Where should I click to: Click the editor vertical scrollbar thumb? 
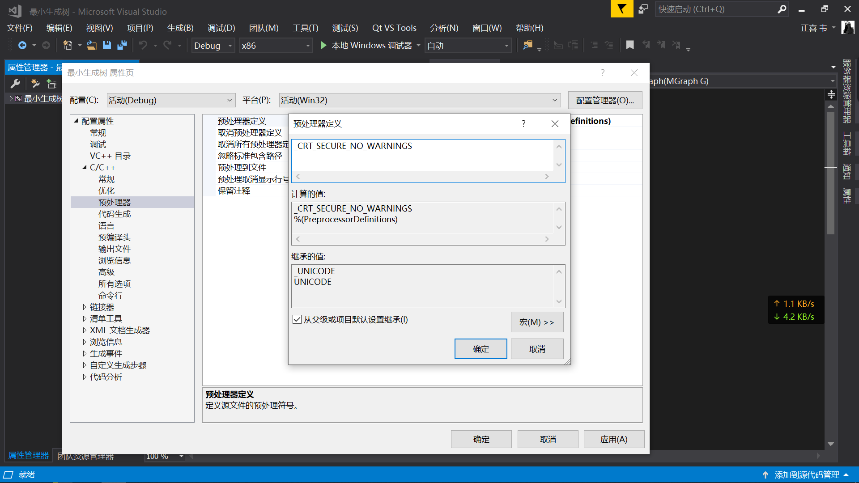(831, 172)
